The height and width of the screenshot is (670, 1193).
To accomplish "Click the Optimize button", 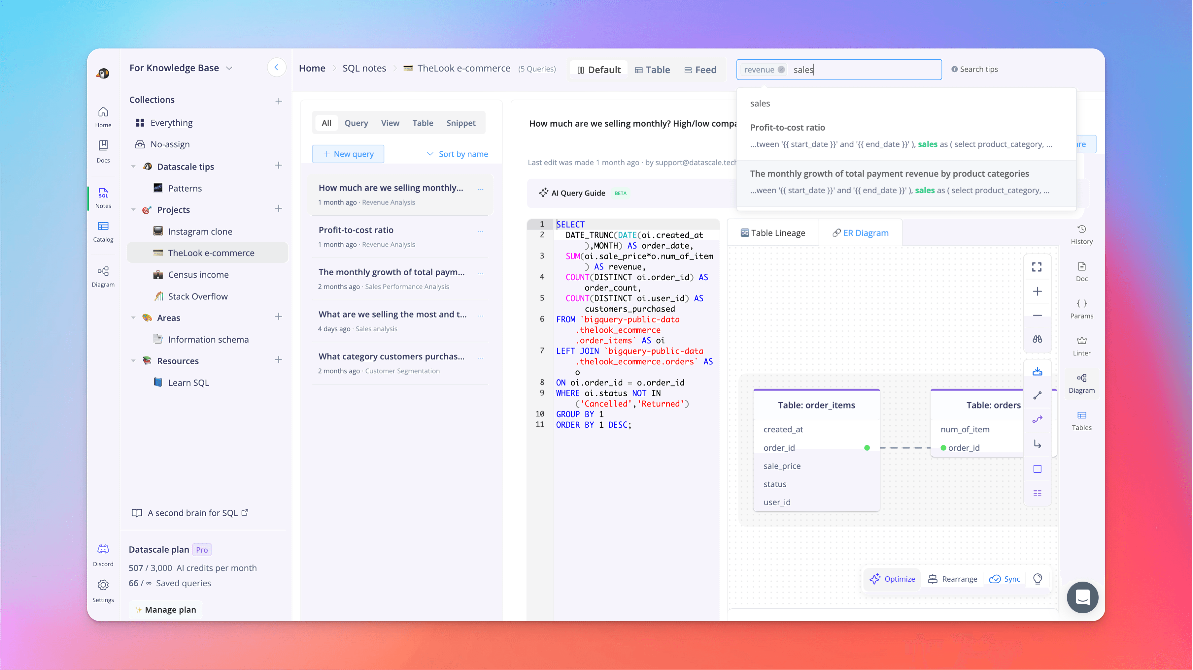I will click(892, 579).
